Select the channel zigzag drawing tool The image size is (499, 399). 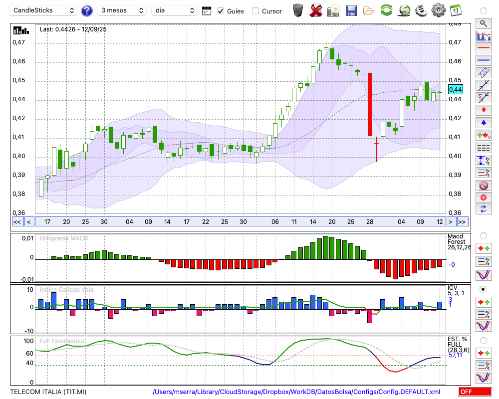[x=484, y=73]
